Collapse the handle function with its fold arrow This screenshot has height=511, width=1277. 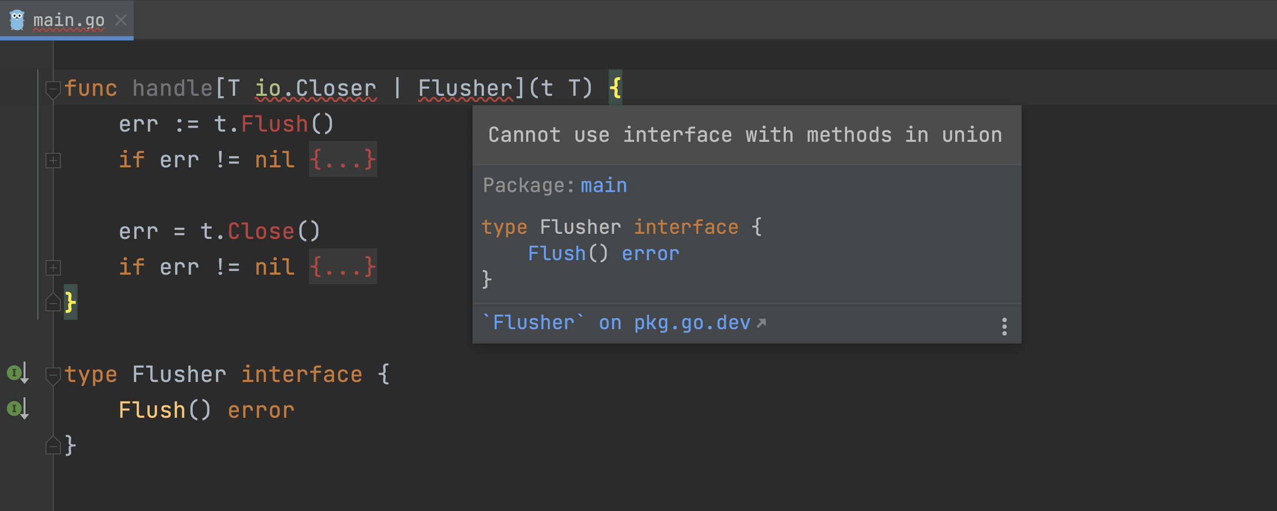53,89
